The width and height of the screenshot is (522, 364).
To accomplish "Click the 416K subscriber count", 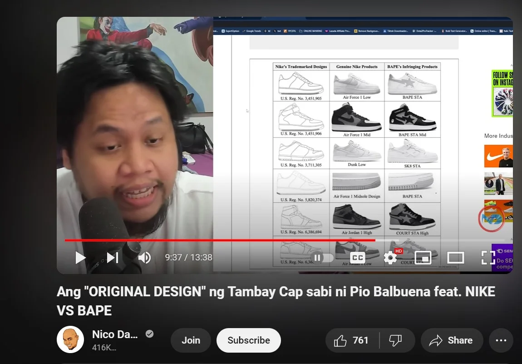I will click(104, 347).
